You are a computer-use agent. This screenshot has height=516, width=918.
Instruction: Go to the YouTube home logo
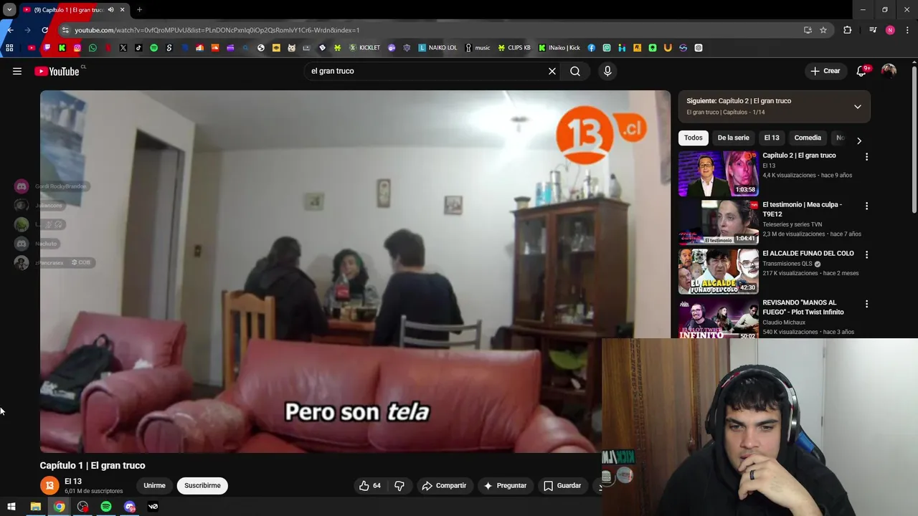pyautogui.click(x=57, y=71)
